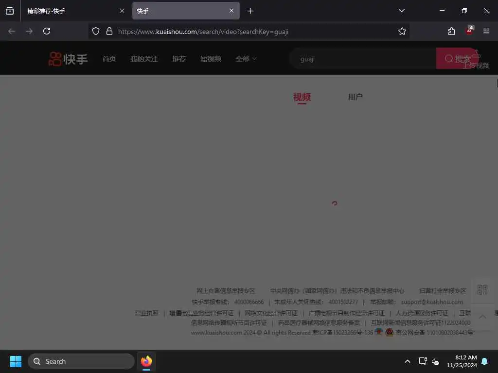This screenshot has width=498, height=373.
Task: Close the active 快手 tab
Action: coord(231,11)
